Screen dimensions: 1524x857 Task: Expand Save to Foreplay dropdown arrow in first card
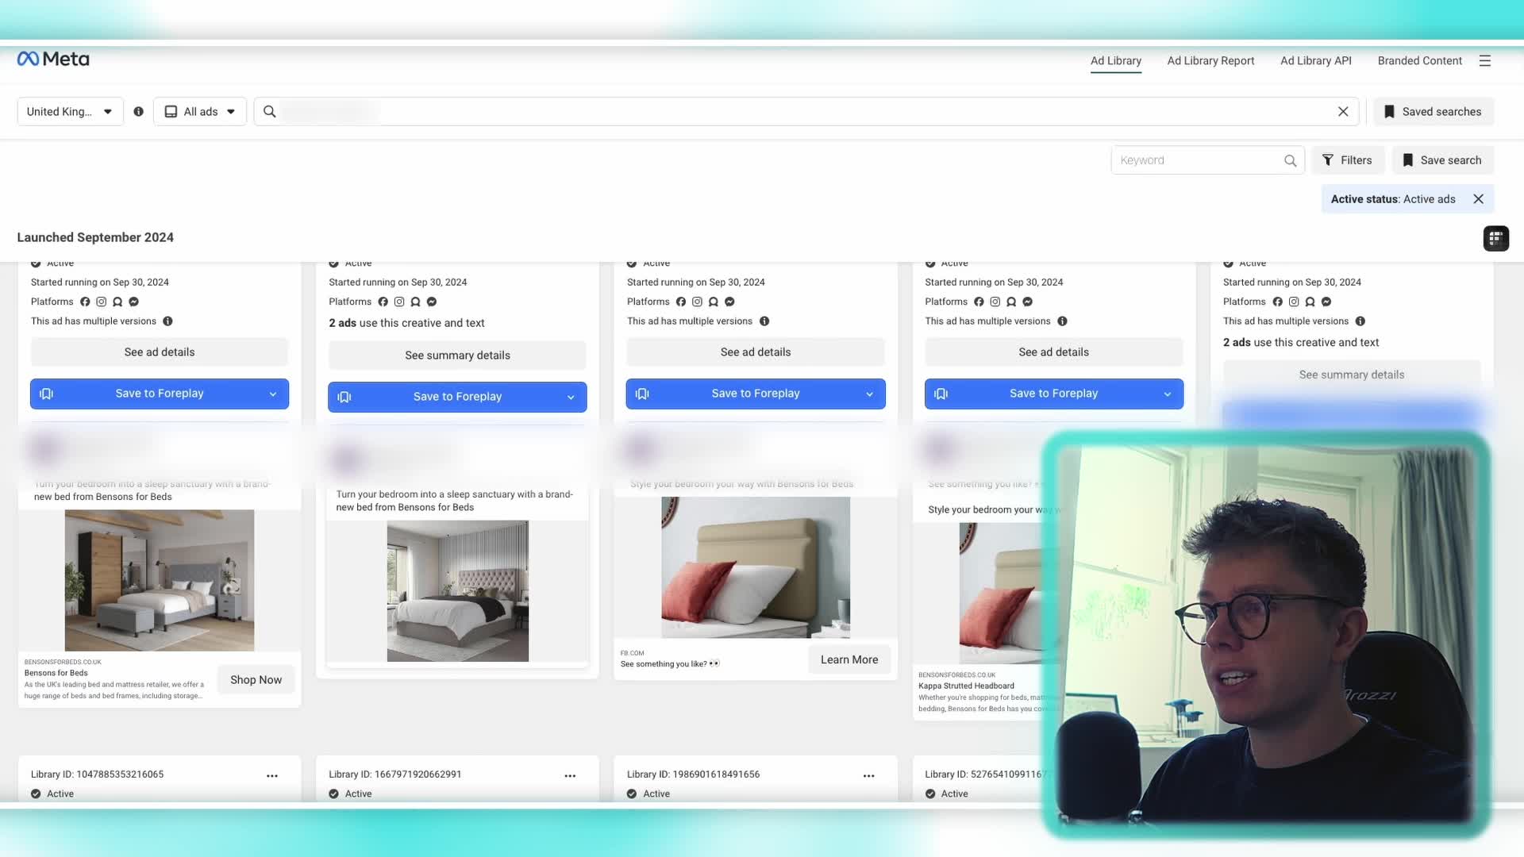click(273, 394)
